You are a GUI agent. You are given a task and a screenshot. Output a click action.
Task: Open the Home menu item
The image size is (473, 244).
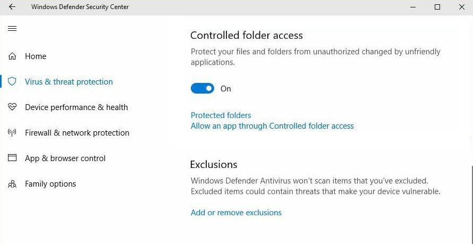coord(36,56)
